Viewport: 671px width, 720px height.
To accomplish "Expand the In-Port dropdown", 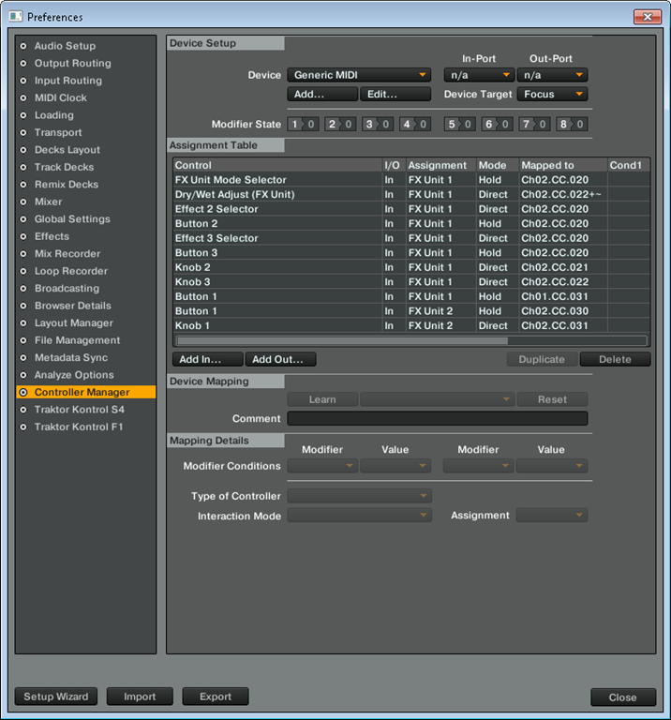I will click(x=479, y=75).
